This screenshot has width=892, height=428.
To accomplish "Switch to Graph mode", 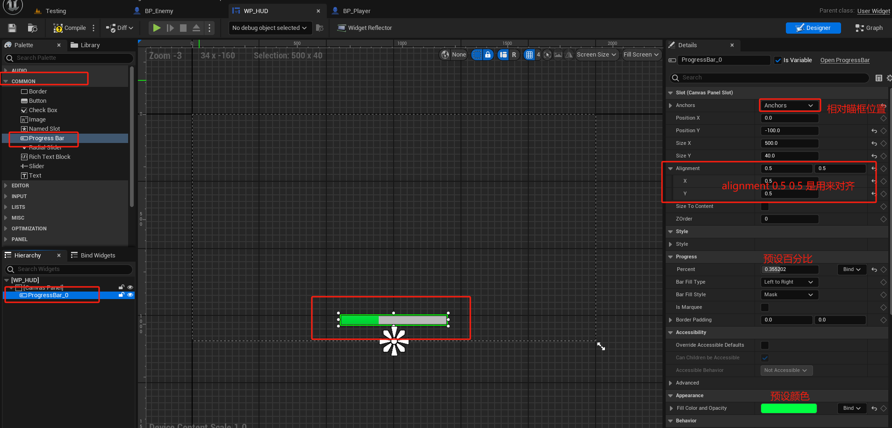I will pyautogui.click(x=869, y=28).
